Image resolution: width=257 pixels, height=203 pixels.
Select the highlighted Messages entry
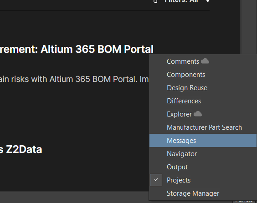pyautogui.click(x=203, y=141)
